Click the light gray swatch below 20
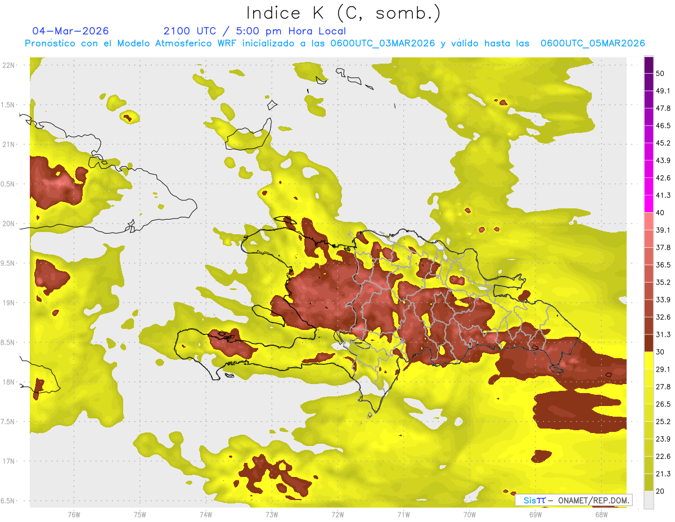The width and height of the screenshot is (675, 522). tap(649, 500)
